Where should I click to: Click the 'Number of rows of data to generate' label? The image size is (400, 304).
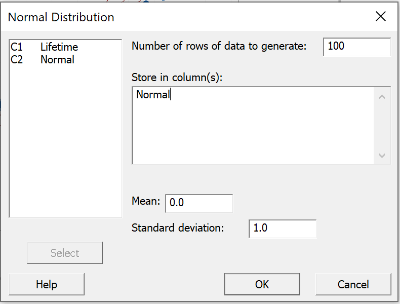(x=219, y=46)
